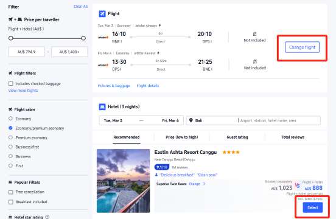Click the airport, station, hotel name search field
This screenshot has width=336, height=219.
click(279, 120)
